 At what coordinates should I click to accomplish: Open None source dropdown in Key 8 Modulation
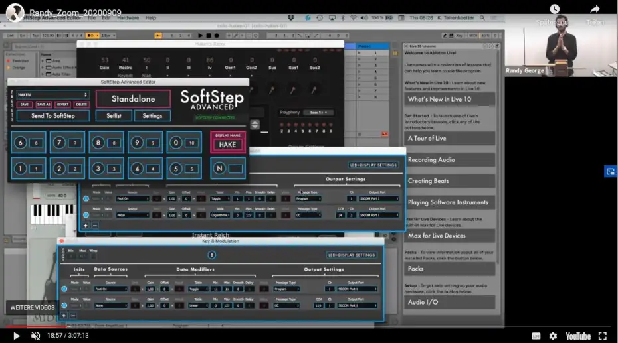pyautogui.click(x=111, y=305)
